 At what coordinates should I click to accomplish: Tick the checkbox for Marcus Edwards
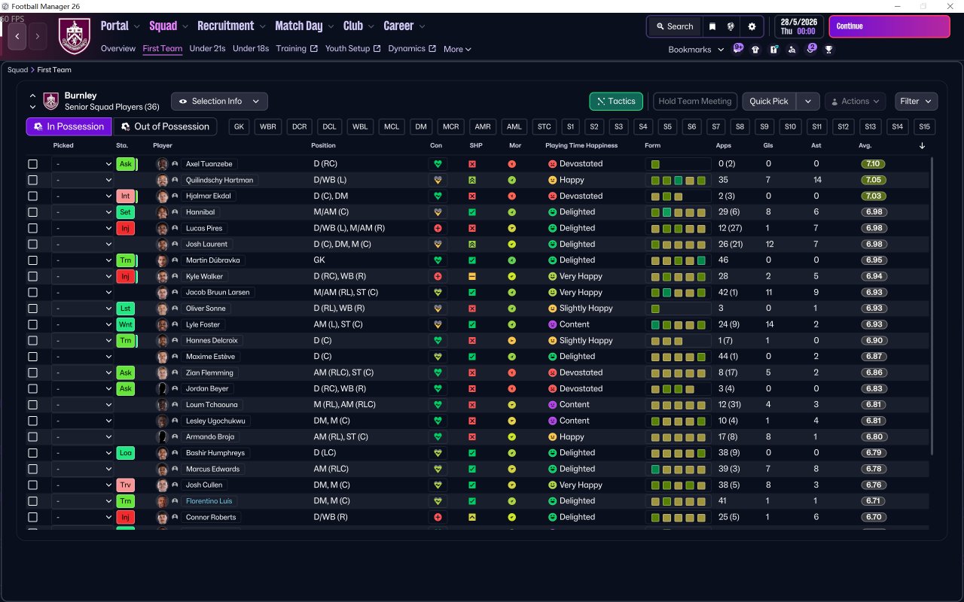[32, 469]
